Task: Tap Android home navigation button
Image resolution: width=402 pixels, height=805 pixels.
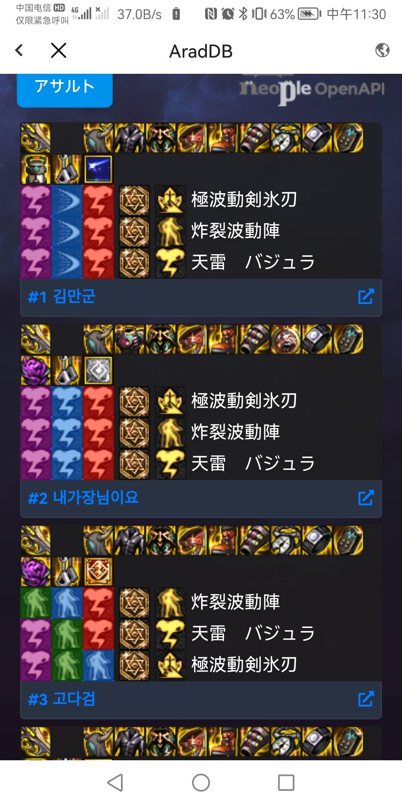Action: click(x=201, y=783)
